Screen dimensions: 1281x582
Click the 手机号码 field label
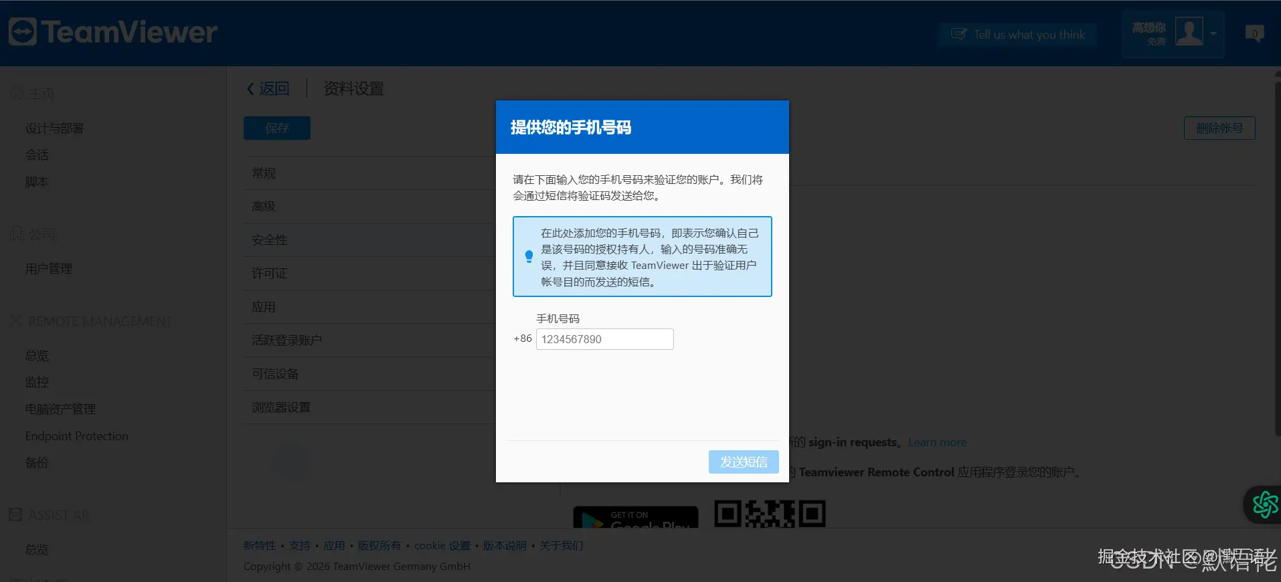558,318
